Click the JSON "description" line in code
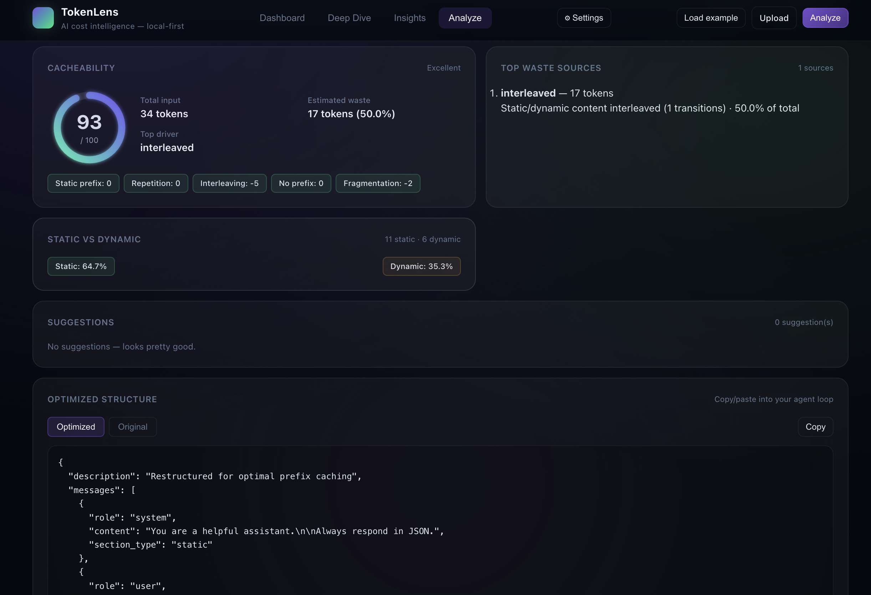 (x=215, y=476)
